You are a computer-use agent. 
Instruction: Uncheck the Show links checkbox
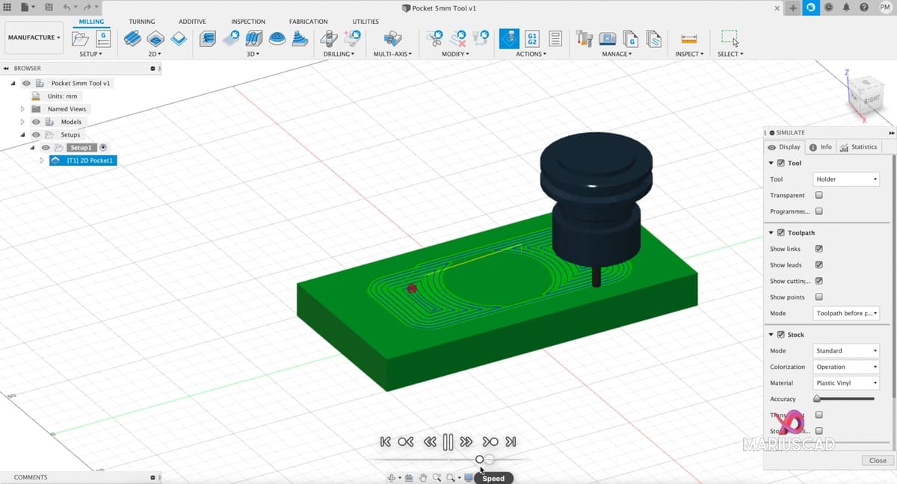819,249
